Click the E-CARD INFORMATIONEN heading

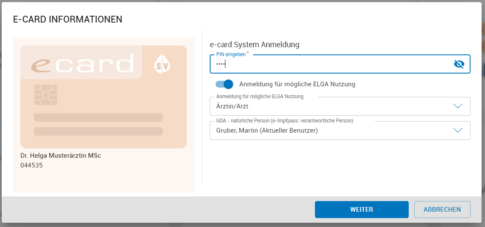click(x=67, y=20)
